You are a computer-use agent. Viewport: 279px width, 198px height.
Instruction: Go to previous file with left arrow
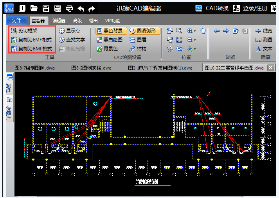tap(216, 31)
